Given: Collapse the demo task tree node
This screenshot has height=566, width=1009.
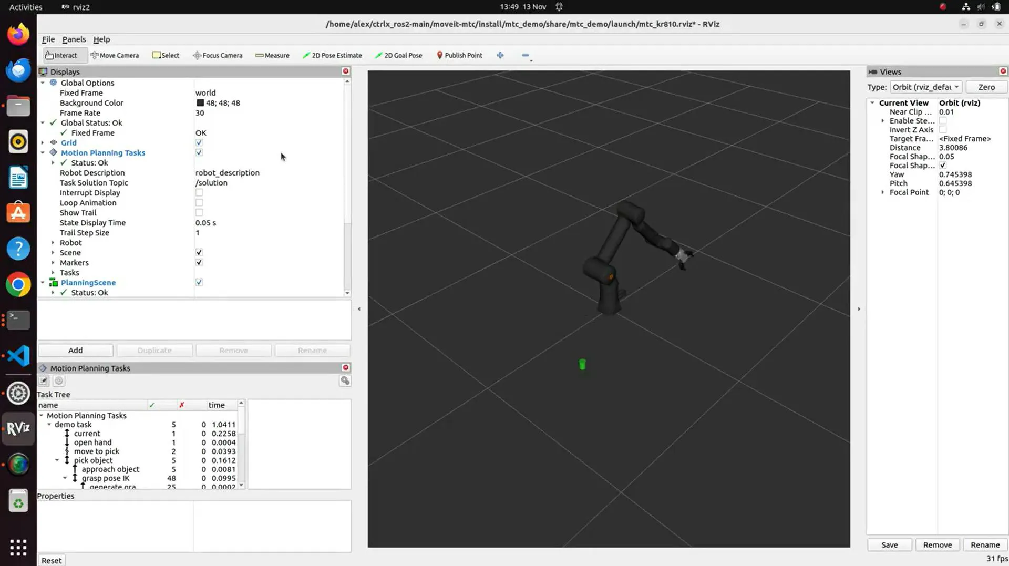Looking at the screenshot, I should pyautogui.click(x=49, y=424).
